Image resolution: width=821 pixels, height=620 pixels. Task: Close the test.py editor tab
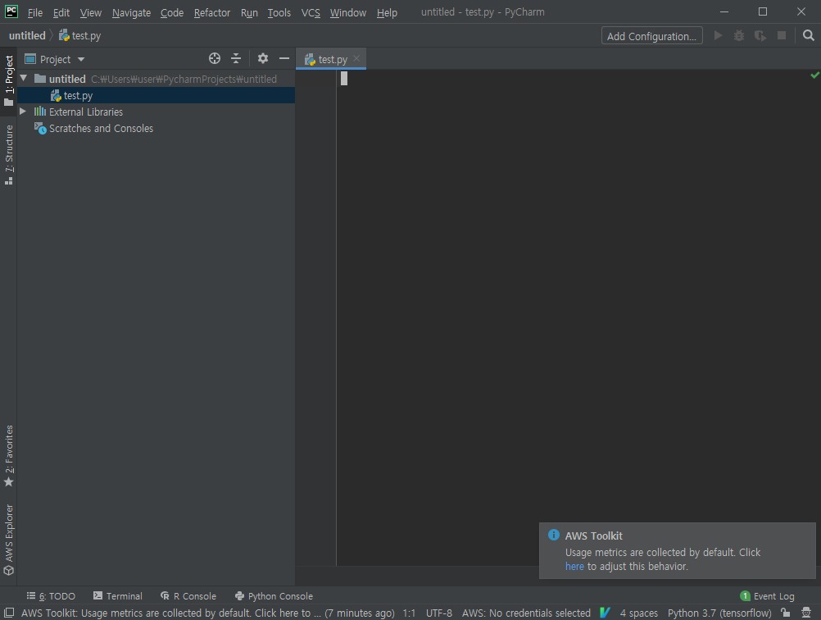(x=356, y=59)
